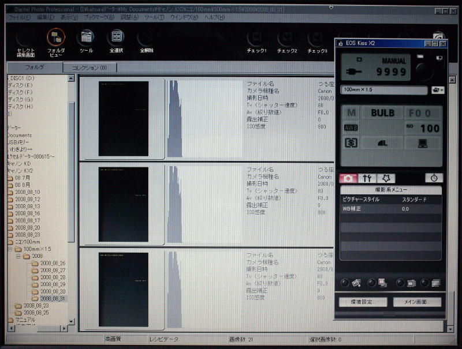462x349 pixels.
Task: Collapse the 2008 folder node
Action: [18, 256]
